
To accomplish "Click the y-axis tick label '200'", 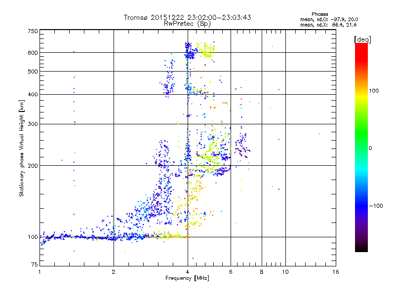I will tap(33, 166).
